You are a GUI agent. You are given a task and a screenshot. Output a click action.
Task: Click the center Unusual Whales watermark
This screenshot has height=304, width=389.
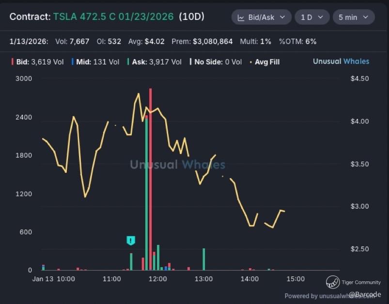click(177, 165)
